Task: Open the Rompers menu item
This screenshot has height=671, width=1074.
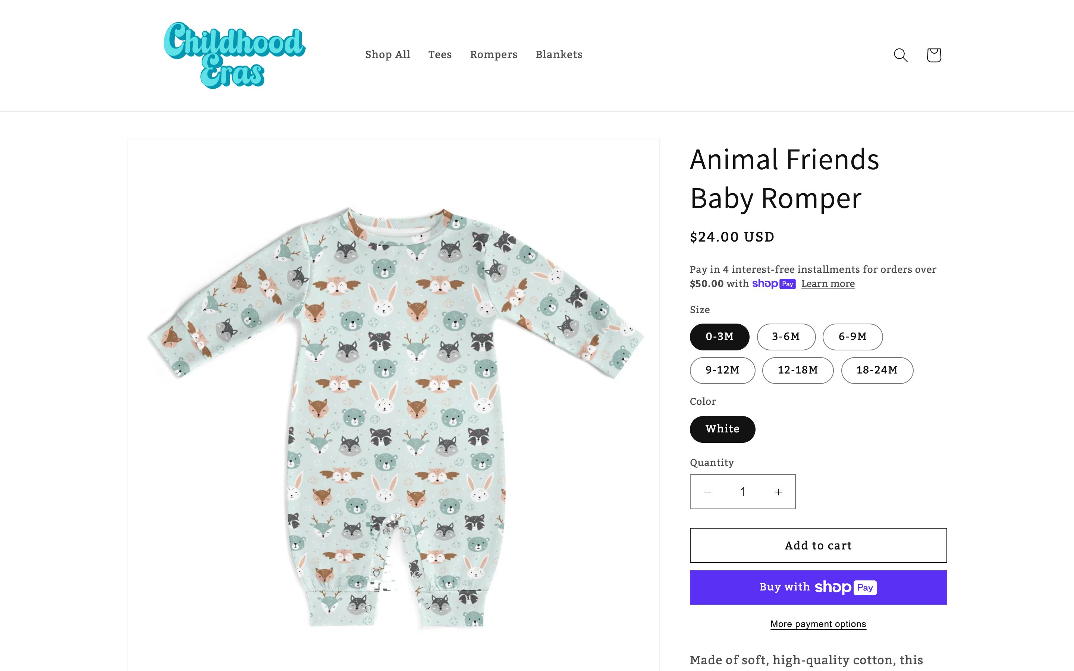Action: pos(493,54)
